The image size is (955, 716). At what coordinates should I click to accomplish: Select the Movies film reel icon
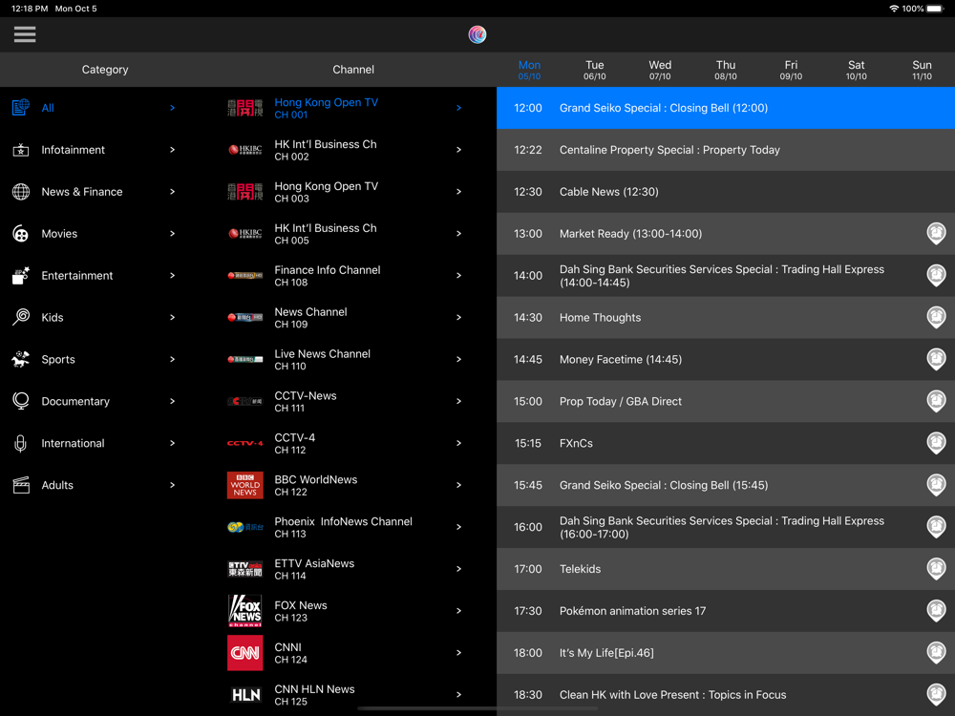[x=21, y=234]
